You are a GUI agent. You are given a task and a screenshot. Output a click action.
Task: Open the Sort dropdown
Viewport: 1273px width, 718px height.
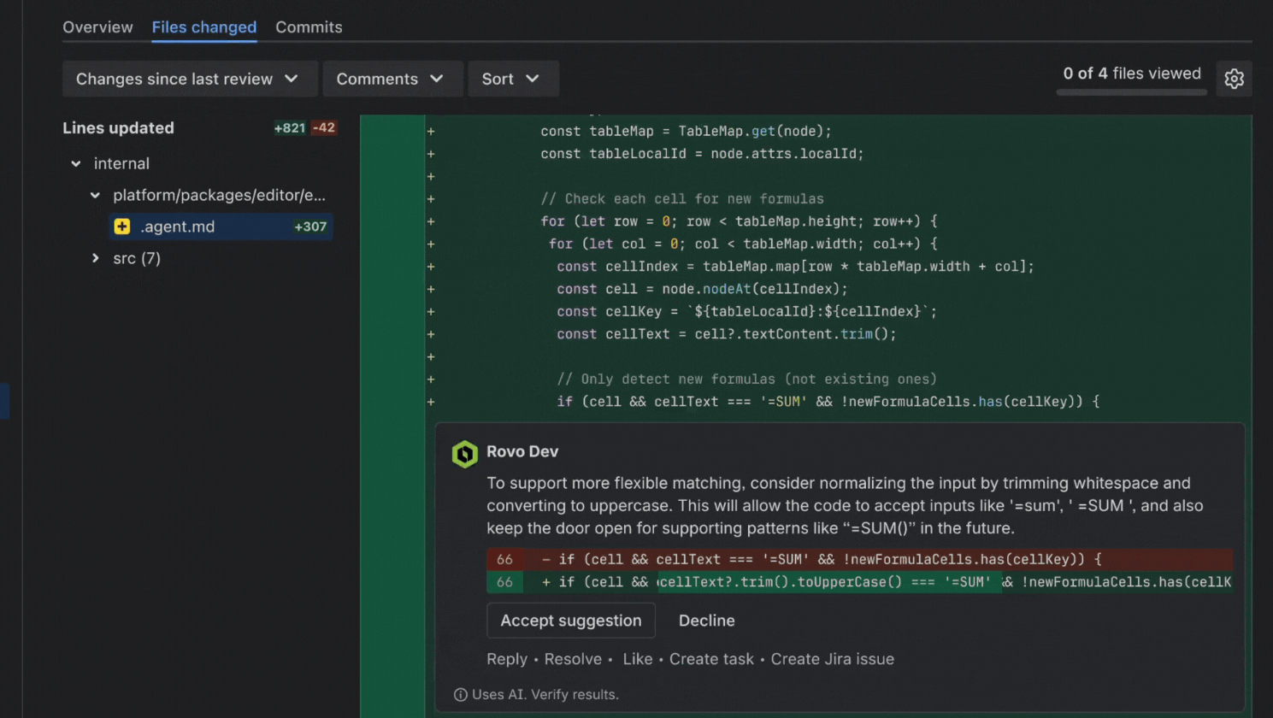(x=512, y=79)
